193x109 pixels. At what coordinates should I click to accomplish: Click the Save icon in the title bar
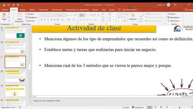(x=4, y=5)
